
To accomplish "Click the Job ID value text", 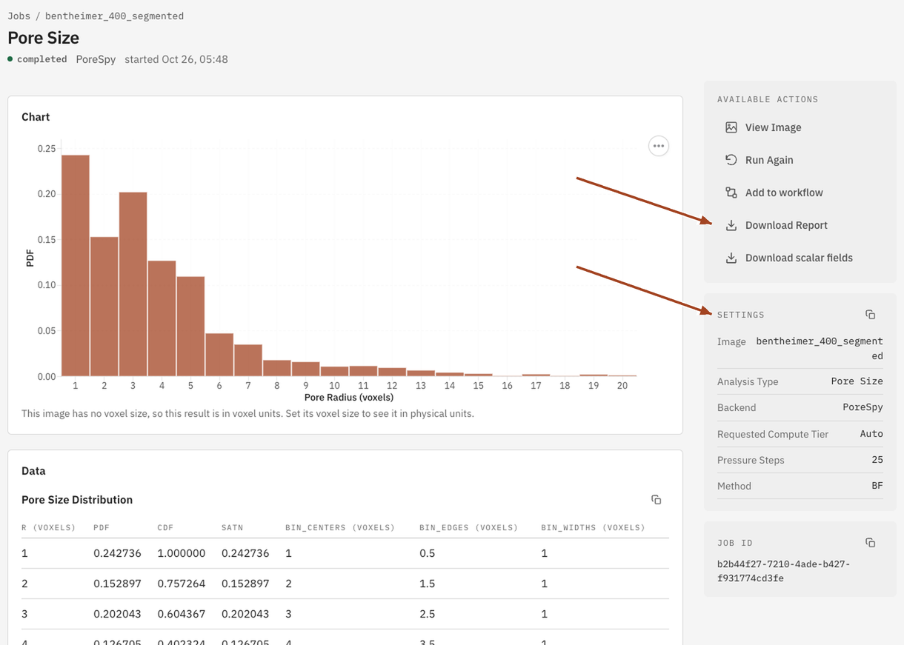I will coord(783,571).
